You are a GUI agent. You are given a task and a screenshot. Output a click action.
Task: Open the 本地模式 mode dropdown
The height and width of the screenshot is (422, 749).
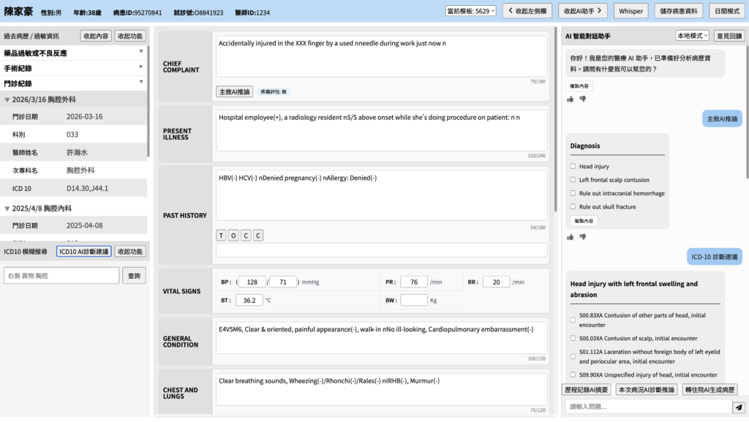tap(692, 35)
